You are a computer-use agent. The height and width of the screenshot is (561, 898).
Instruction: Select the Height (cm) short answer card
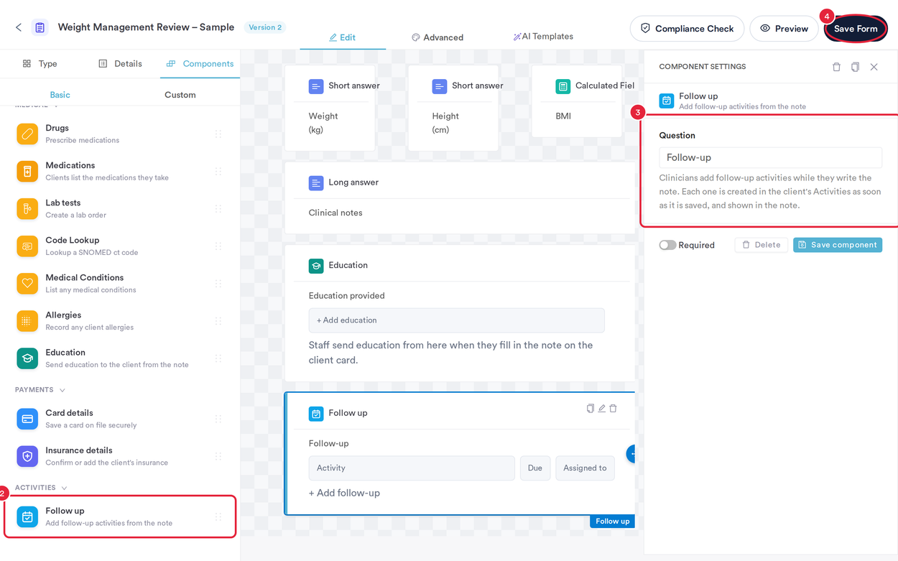coord(453,108)
